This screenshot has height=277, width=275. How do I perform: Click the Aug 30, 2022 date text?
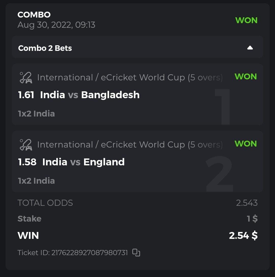[56, 25]
